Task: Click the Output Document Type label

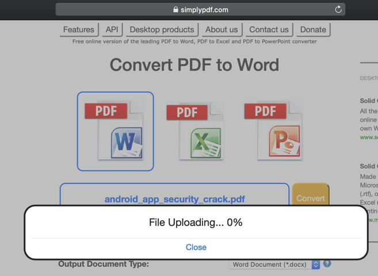Action: click(104, 264)
